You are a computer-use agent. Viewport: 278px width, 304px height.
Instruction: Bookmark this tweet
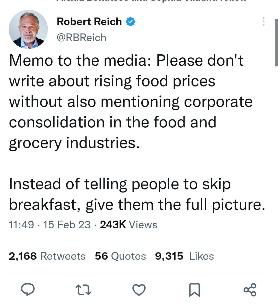click(x=194, y=290)
